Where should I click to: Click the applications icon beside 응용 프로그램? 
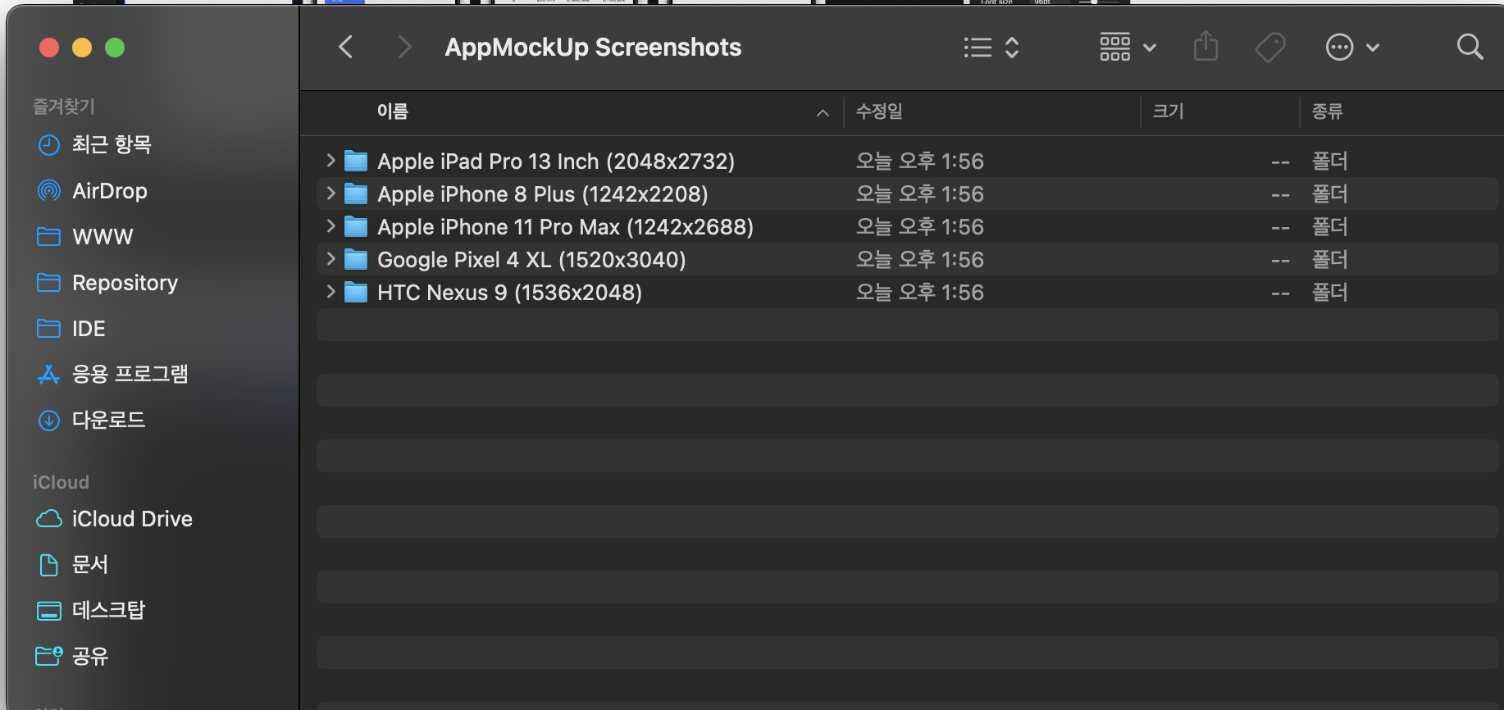pyautogui.click(x=49, y=375)
